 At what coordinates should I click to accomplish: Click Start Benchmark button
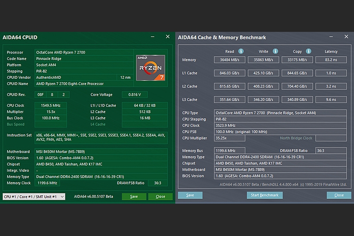265,195
